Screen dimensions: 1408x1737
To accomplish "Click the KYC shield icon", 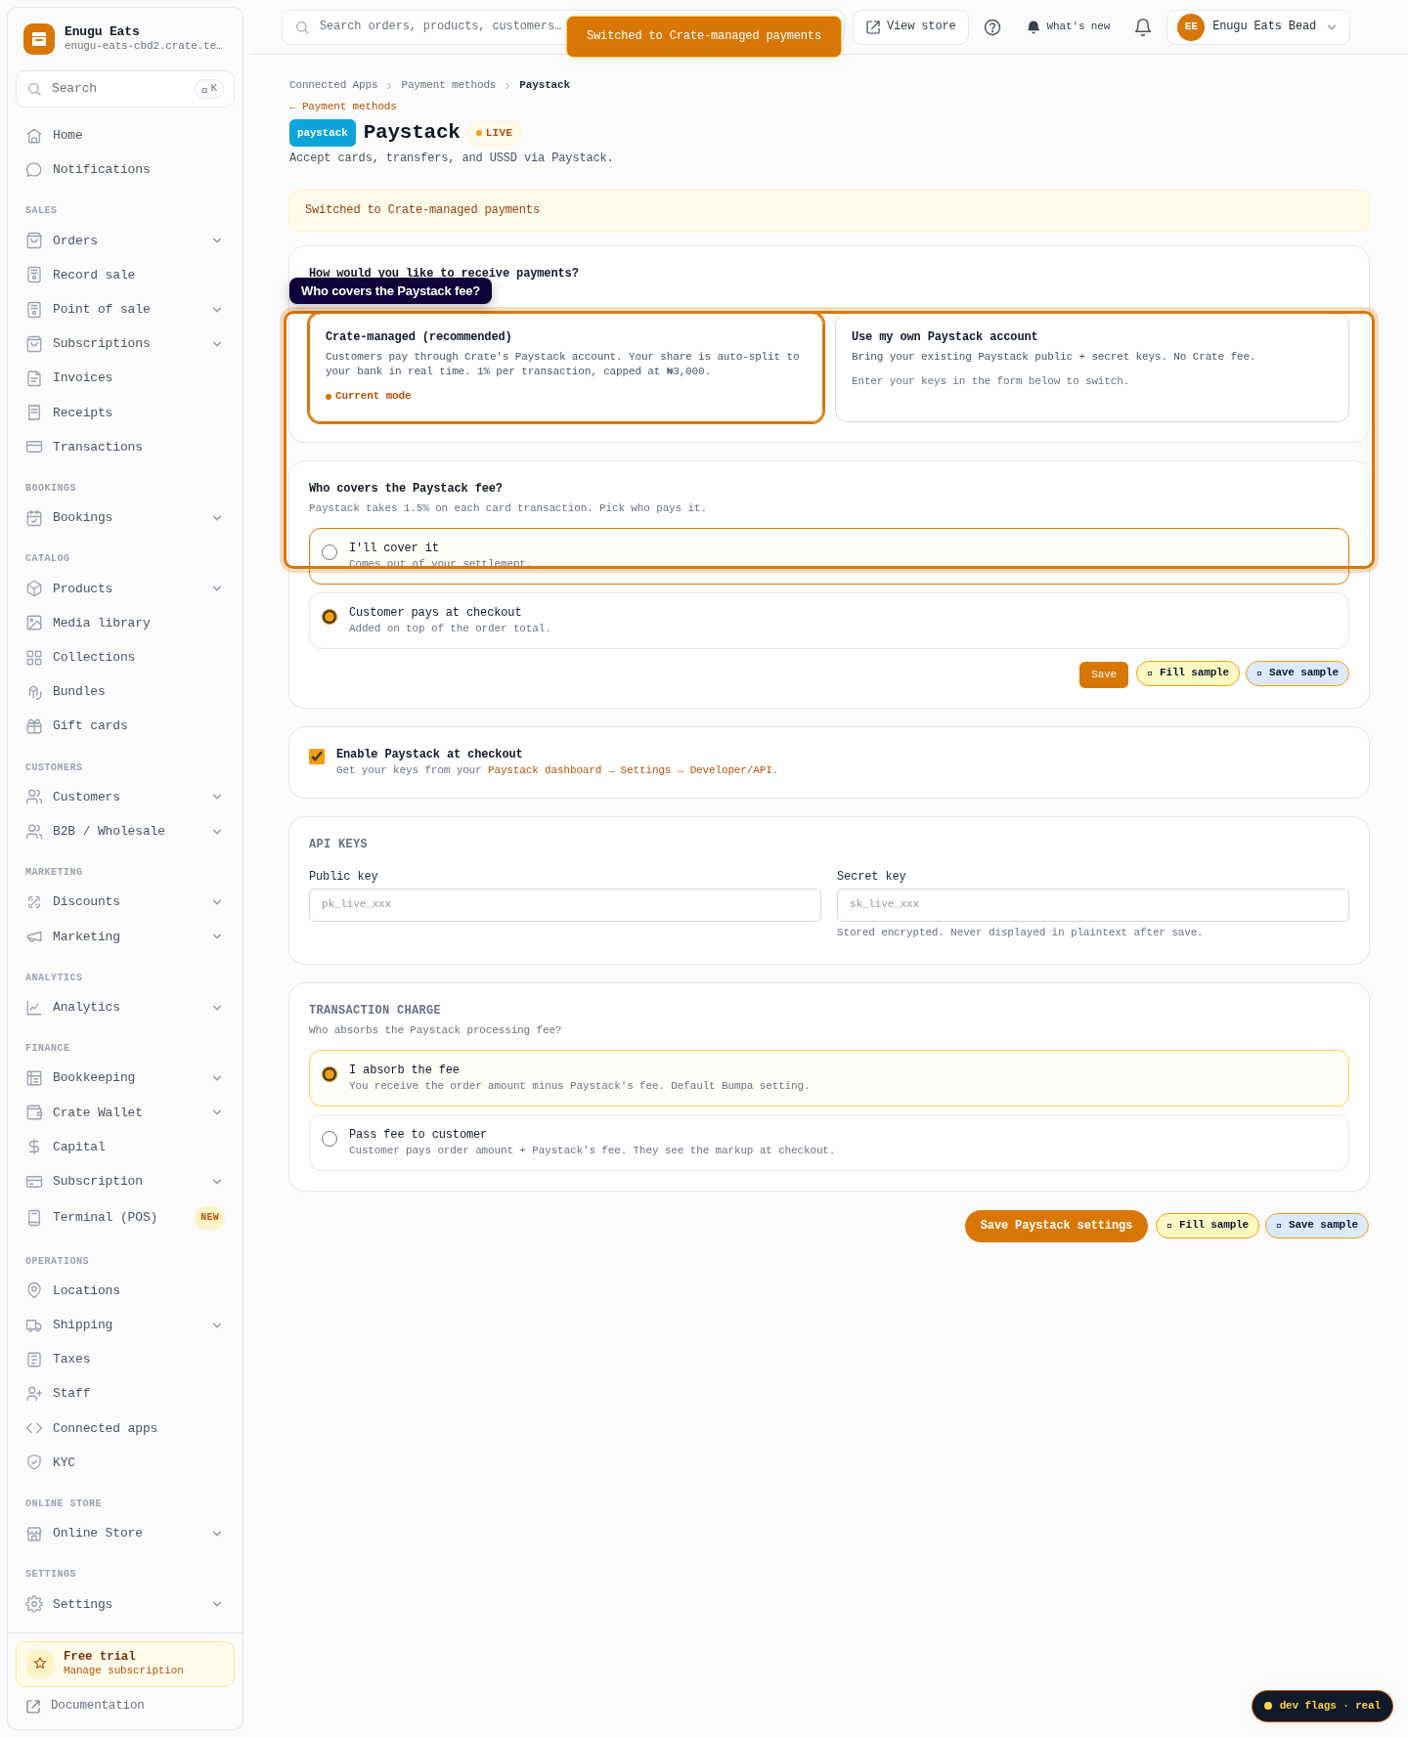I will 34,1462.
